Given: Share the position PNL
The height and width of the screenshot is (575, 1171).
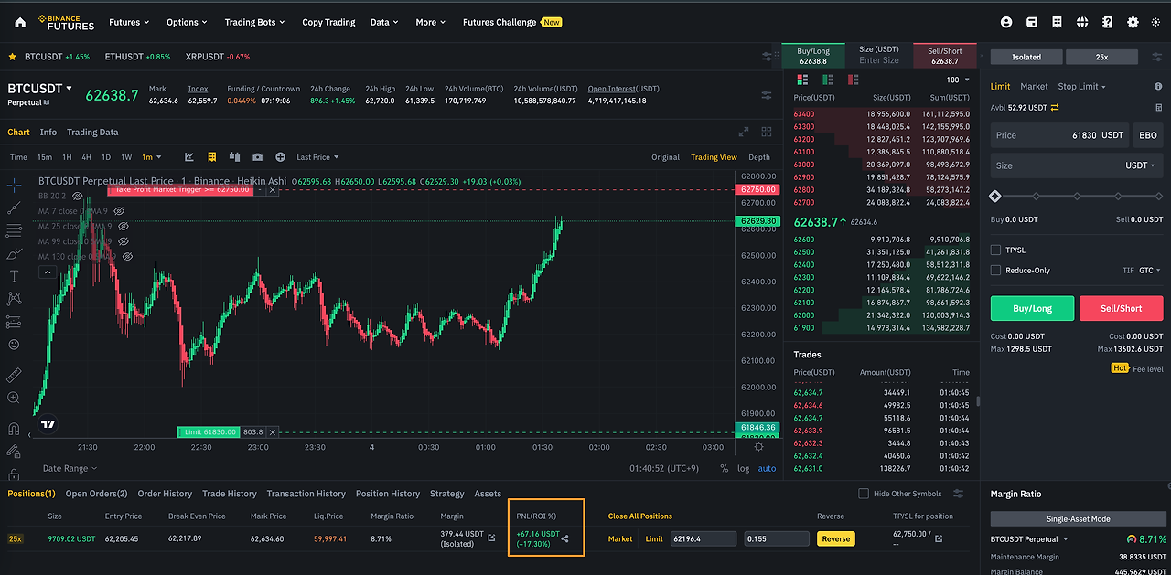Looking at the screenshot, I should click(564, 538).
